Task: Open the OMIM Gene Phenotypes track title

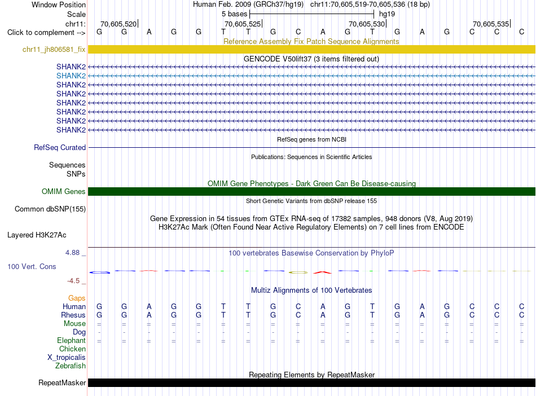Action: [x=311, y=183]
